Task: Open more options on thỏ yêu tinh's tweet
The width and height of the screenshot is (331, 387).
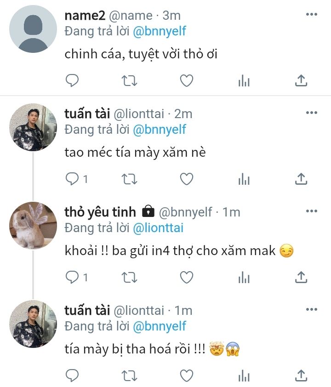Action: 311,211
